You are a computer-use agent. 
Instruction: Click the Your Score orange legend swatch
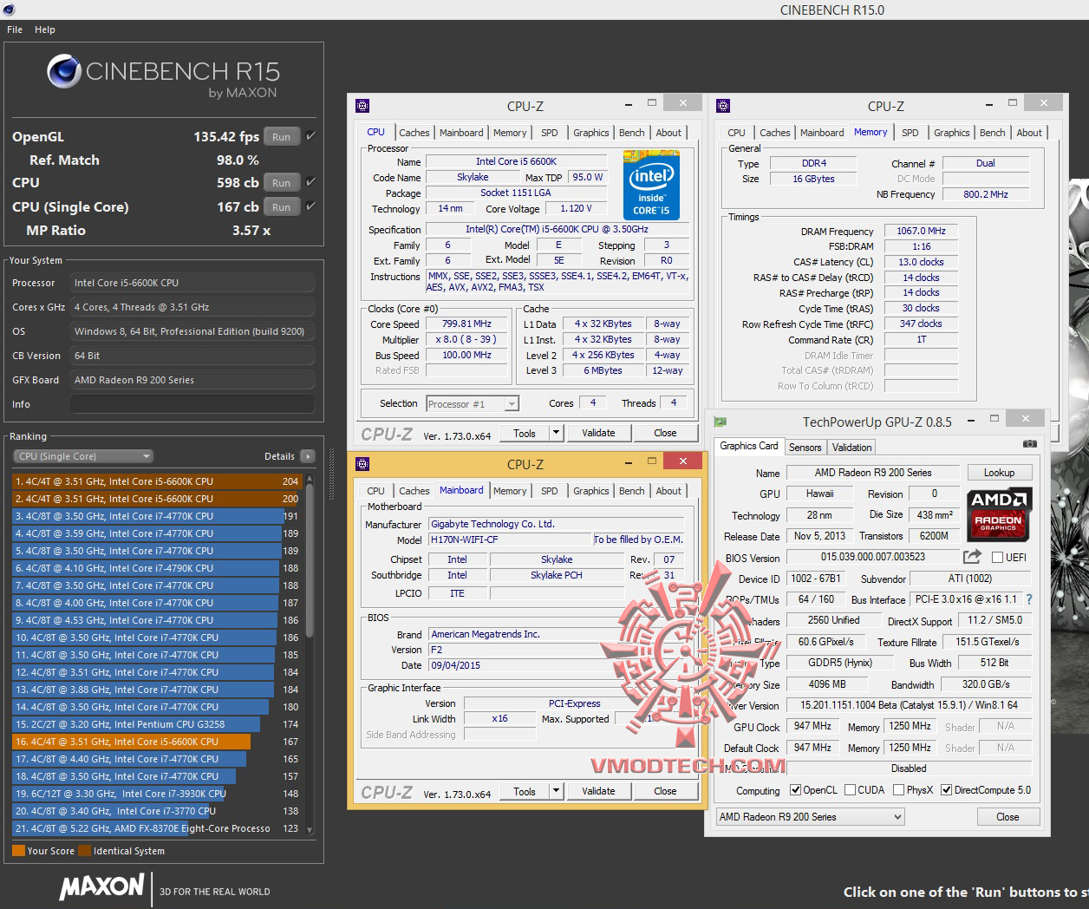18,850
